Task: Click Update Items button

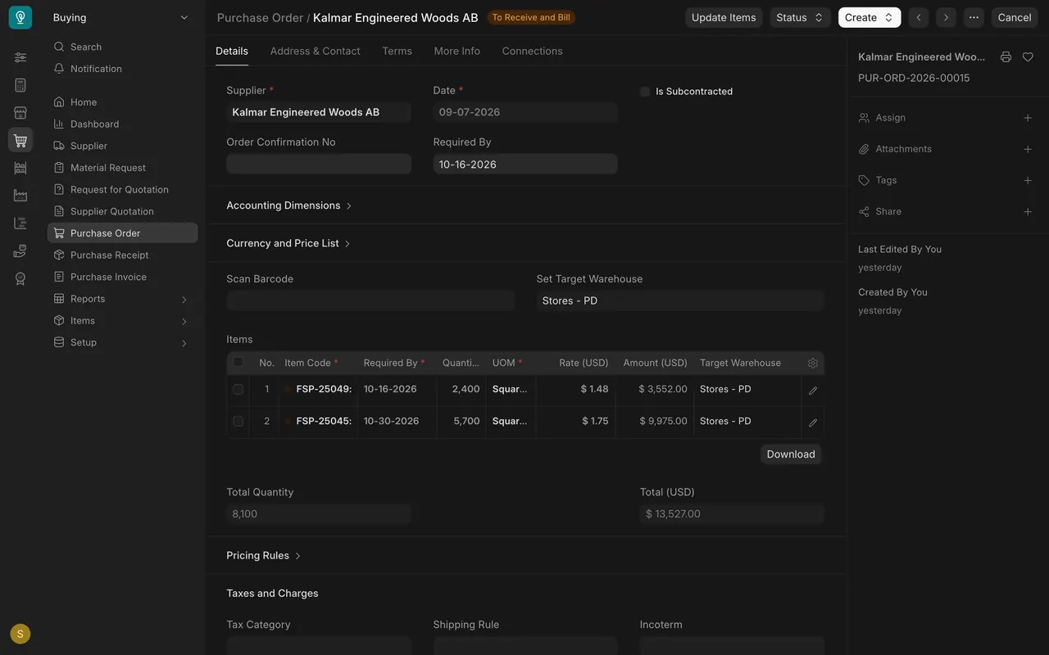Action: 724,17
